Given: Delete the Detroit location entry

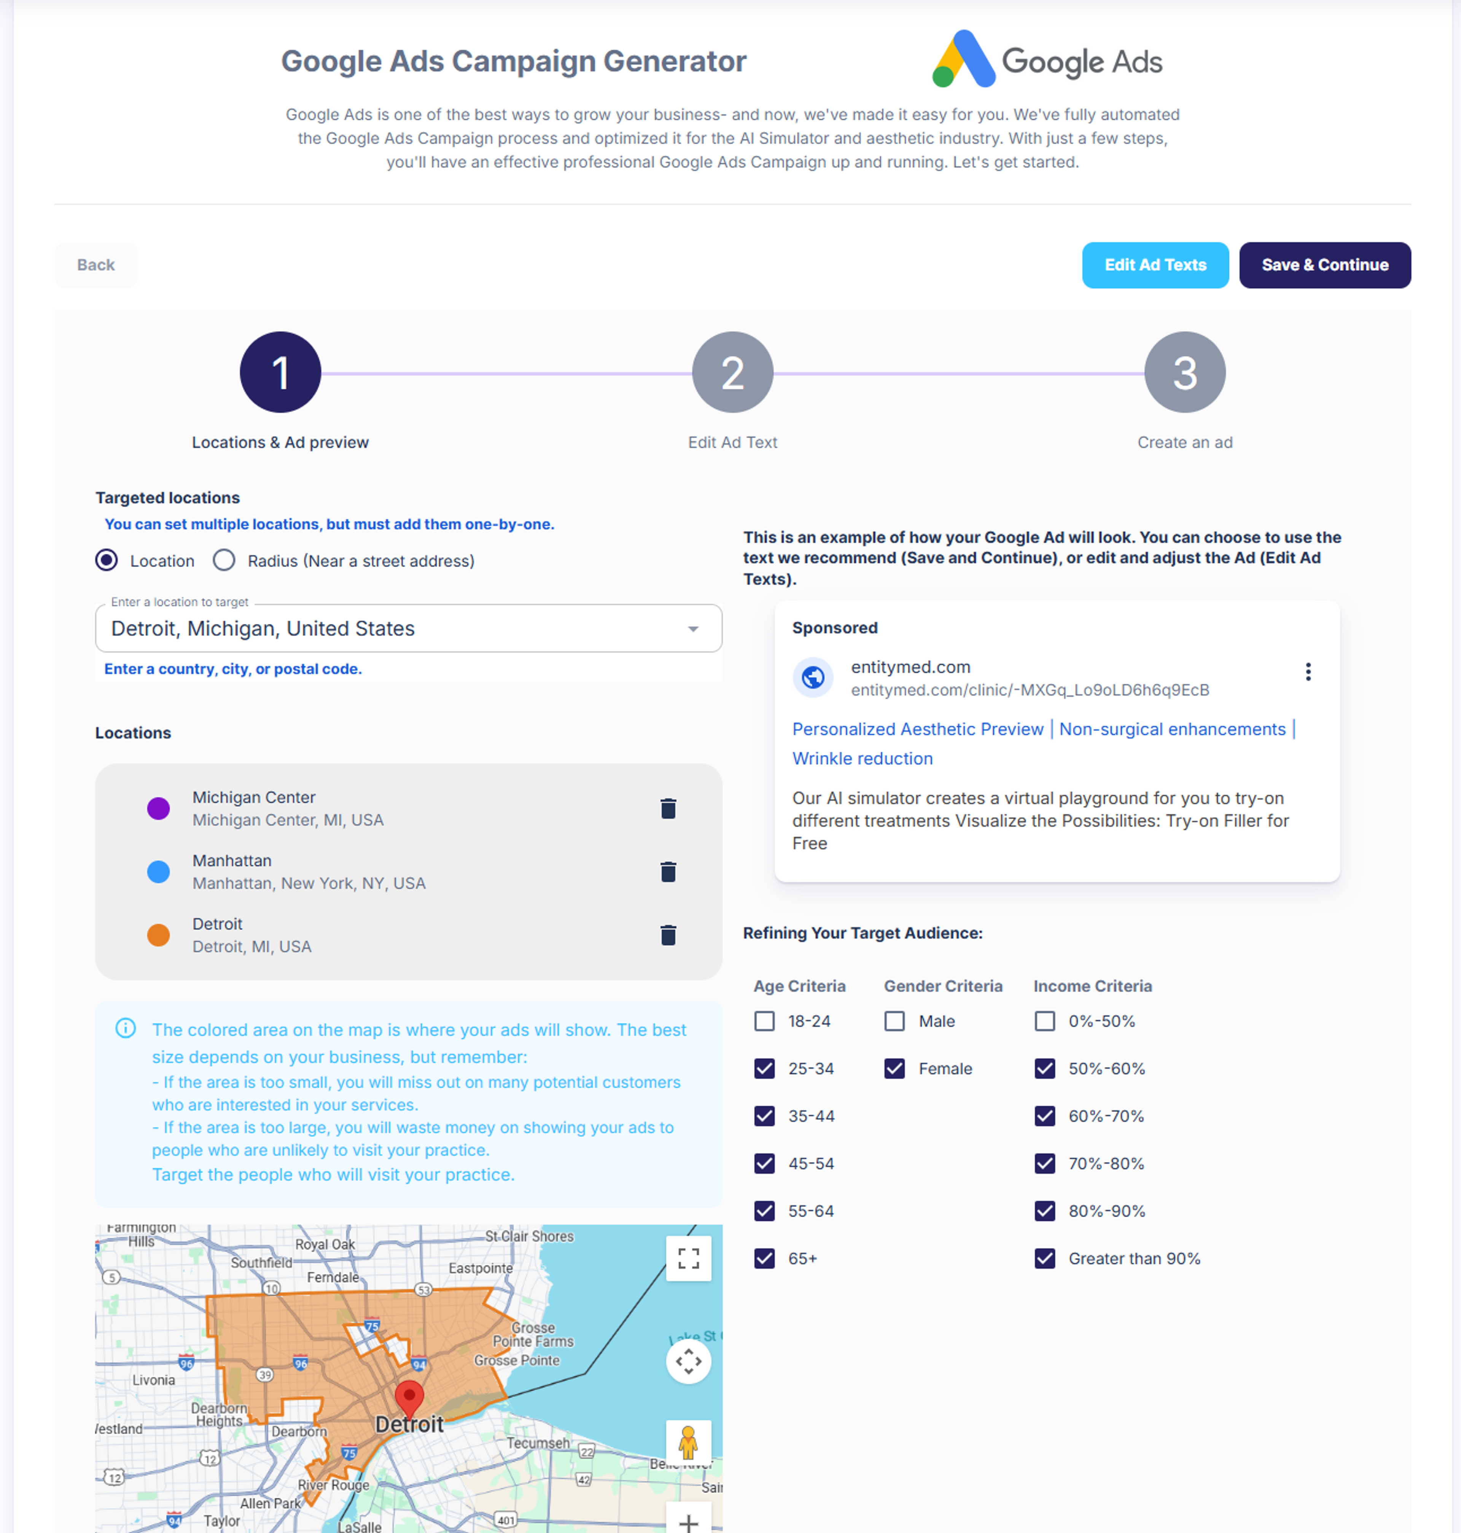Looking at the screenshot, I should pos(667,934).
